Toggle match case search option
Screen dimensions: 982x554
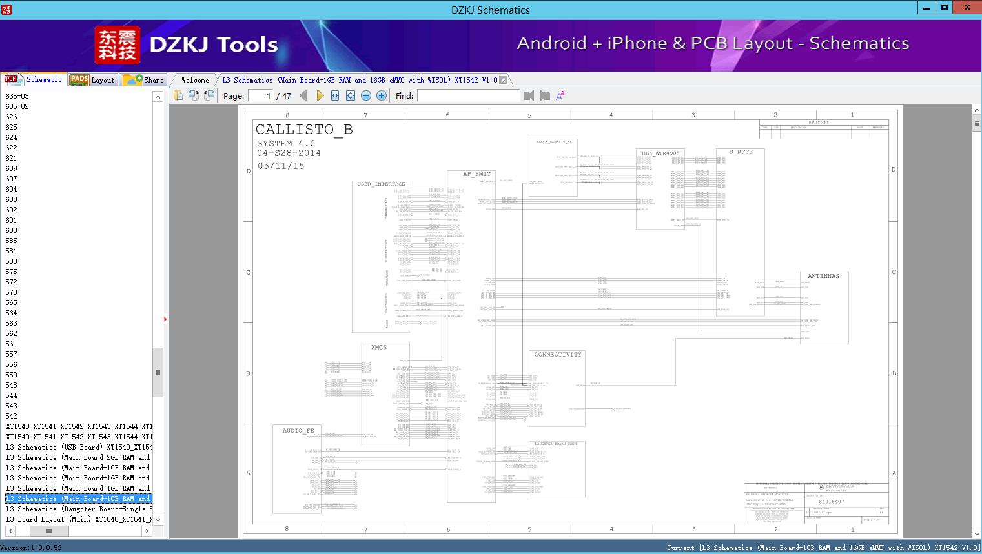(560, 95)
